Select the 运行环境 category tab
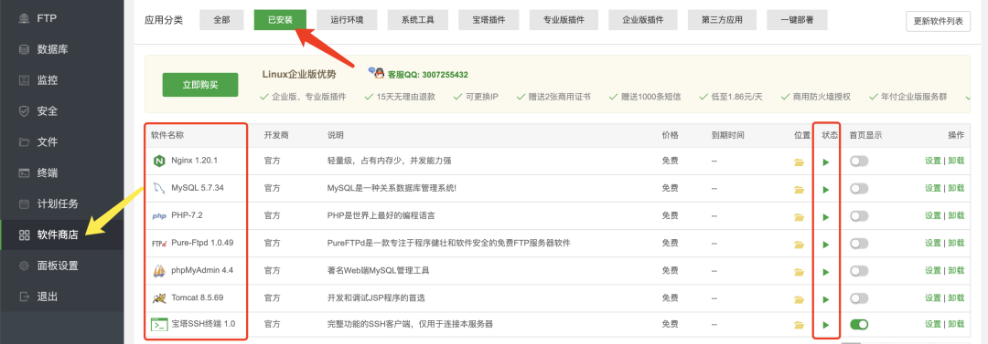Viewport: 988px width, 344px height. click(x=347, y=19)
